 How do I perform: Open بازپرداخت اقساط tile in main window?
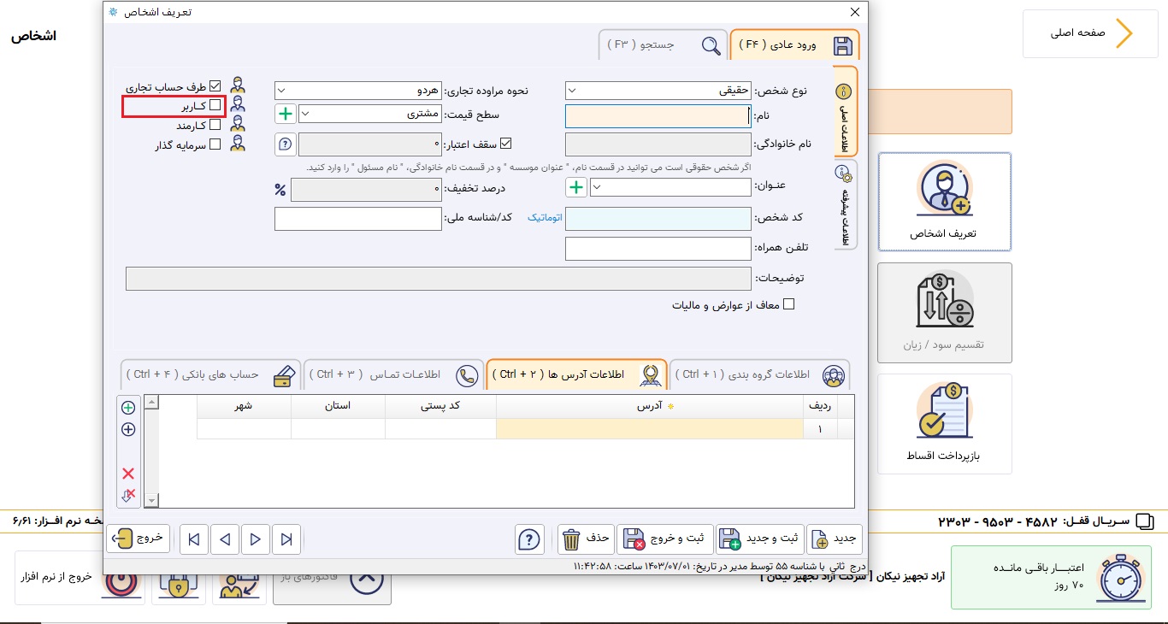945,424
